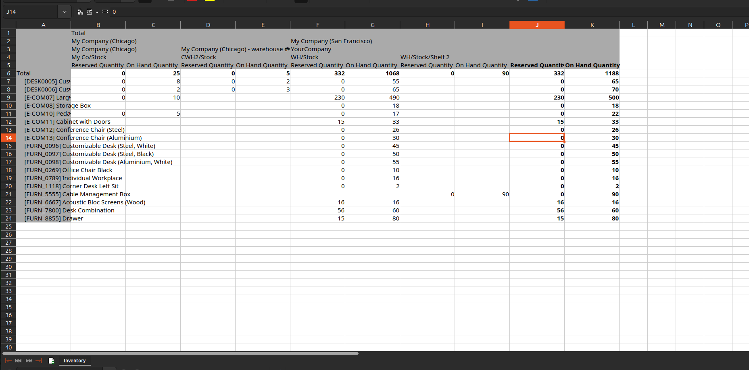Screen dimensions: 749x370
Task: Click '[FURN_0789] Individual Workplace' row label
Action: [x=73, y=178]
